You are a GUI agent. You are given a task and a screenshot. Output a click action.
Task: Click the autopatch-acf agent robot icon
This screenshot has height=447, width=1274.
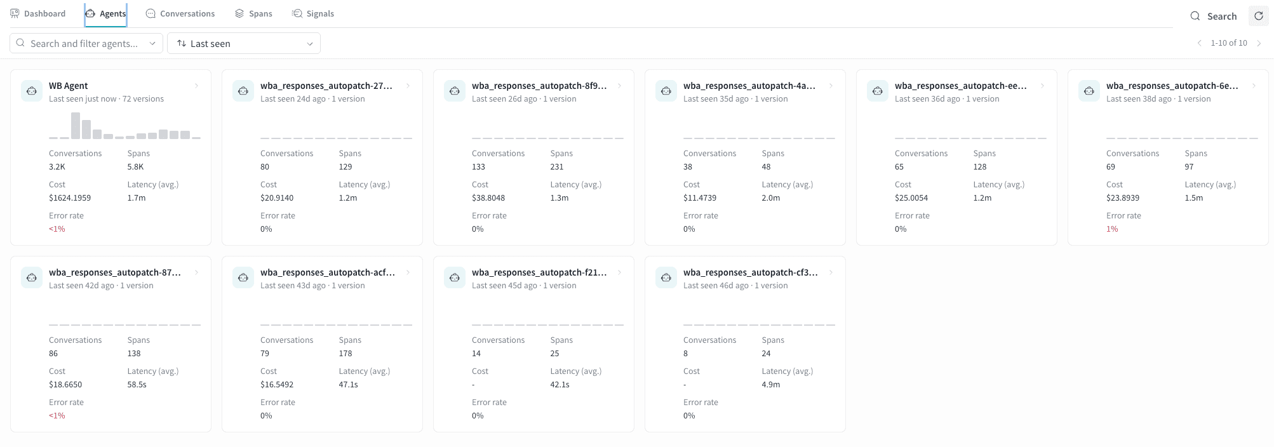pyautogui.click(x=243, y=278)
